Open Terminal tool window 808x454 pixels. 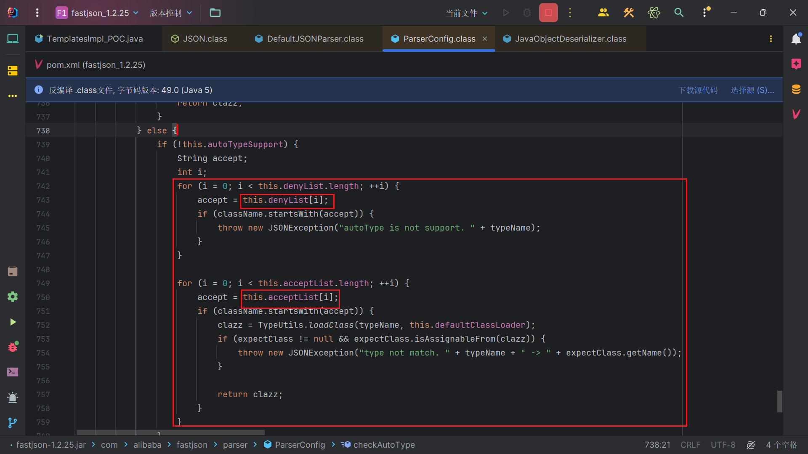(x=13, y=372)
